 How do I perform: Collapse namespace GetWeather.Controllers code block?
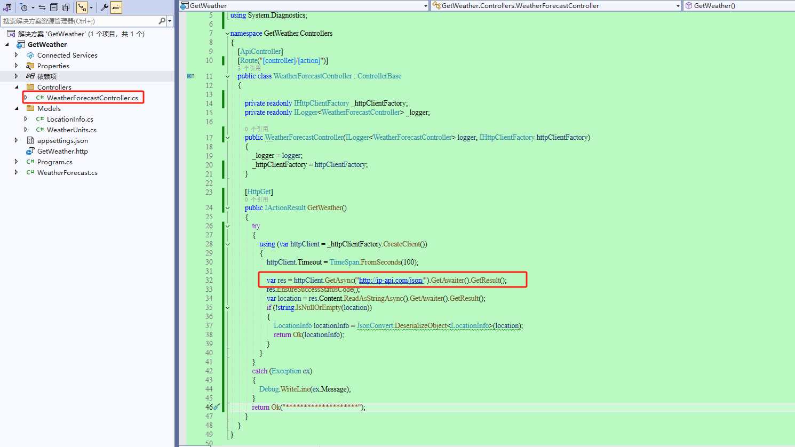(227, 34)
